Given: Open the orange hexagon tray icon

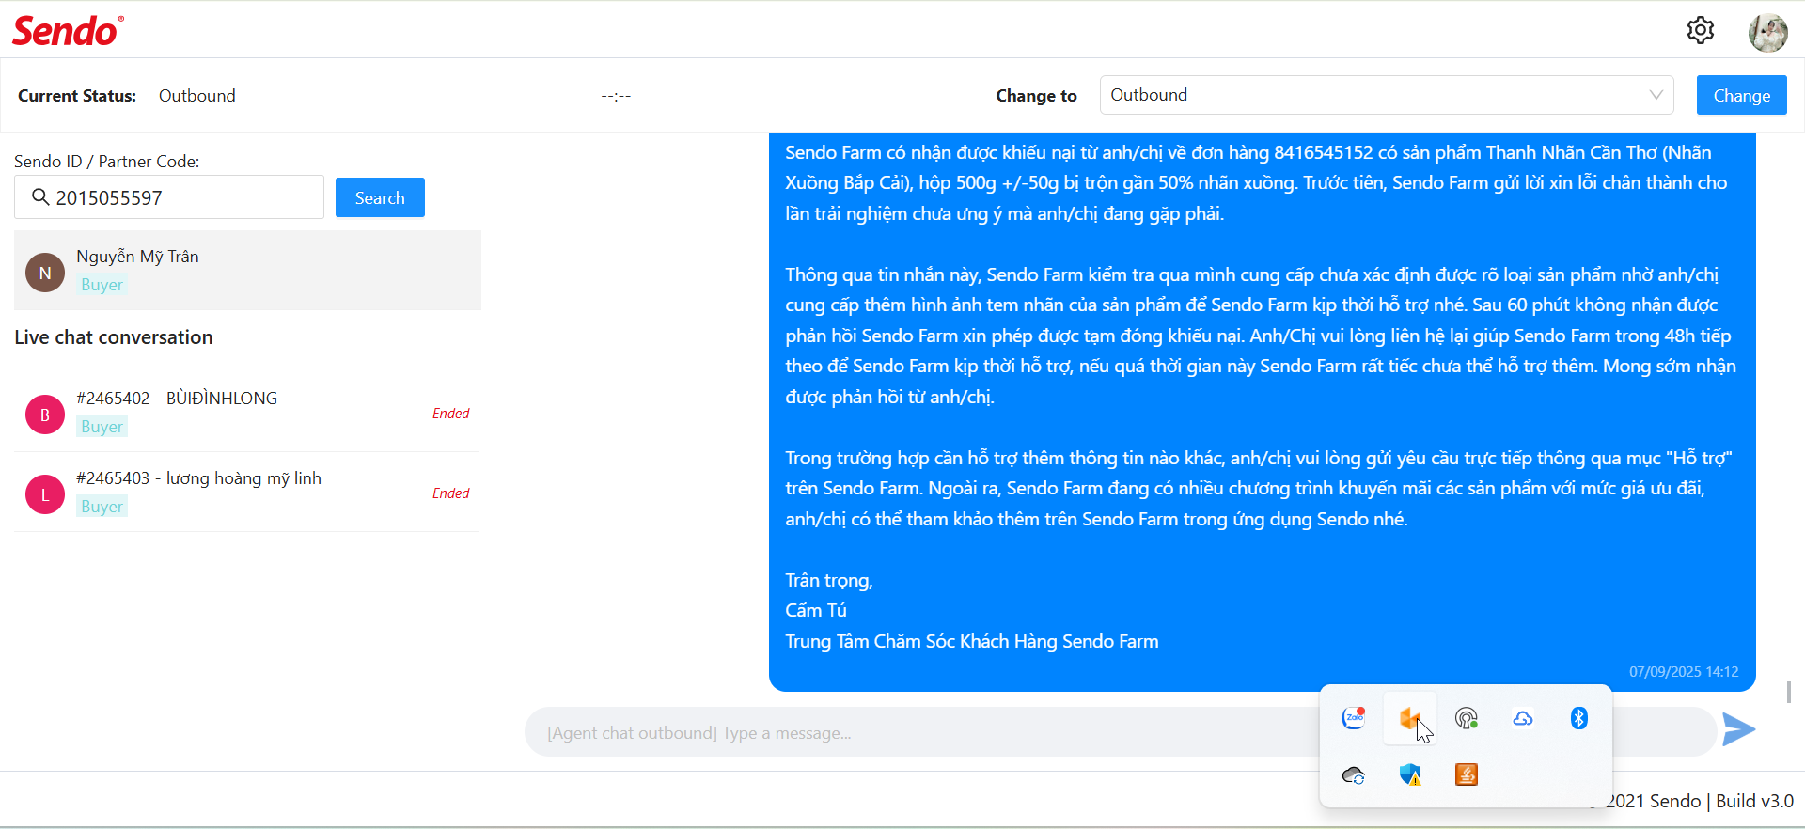Looking at the screenshot, I should tap(1409, 719).
